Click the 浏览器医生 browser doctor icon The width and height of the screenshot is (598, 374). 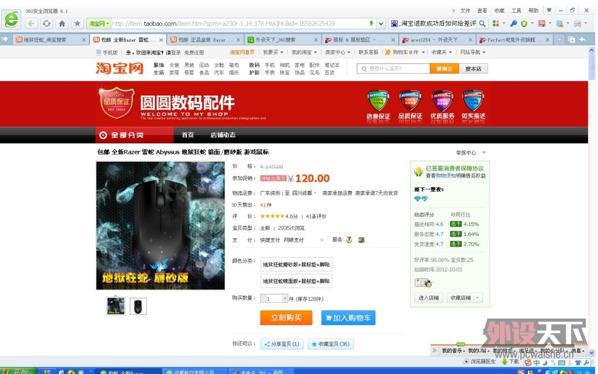pos(466,361)
